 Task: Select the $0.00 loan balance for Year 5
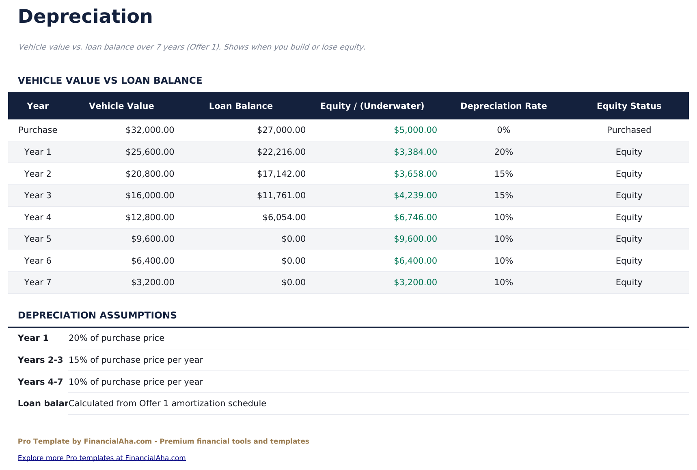pos(293,239)
